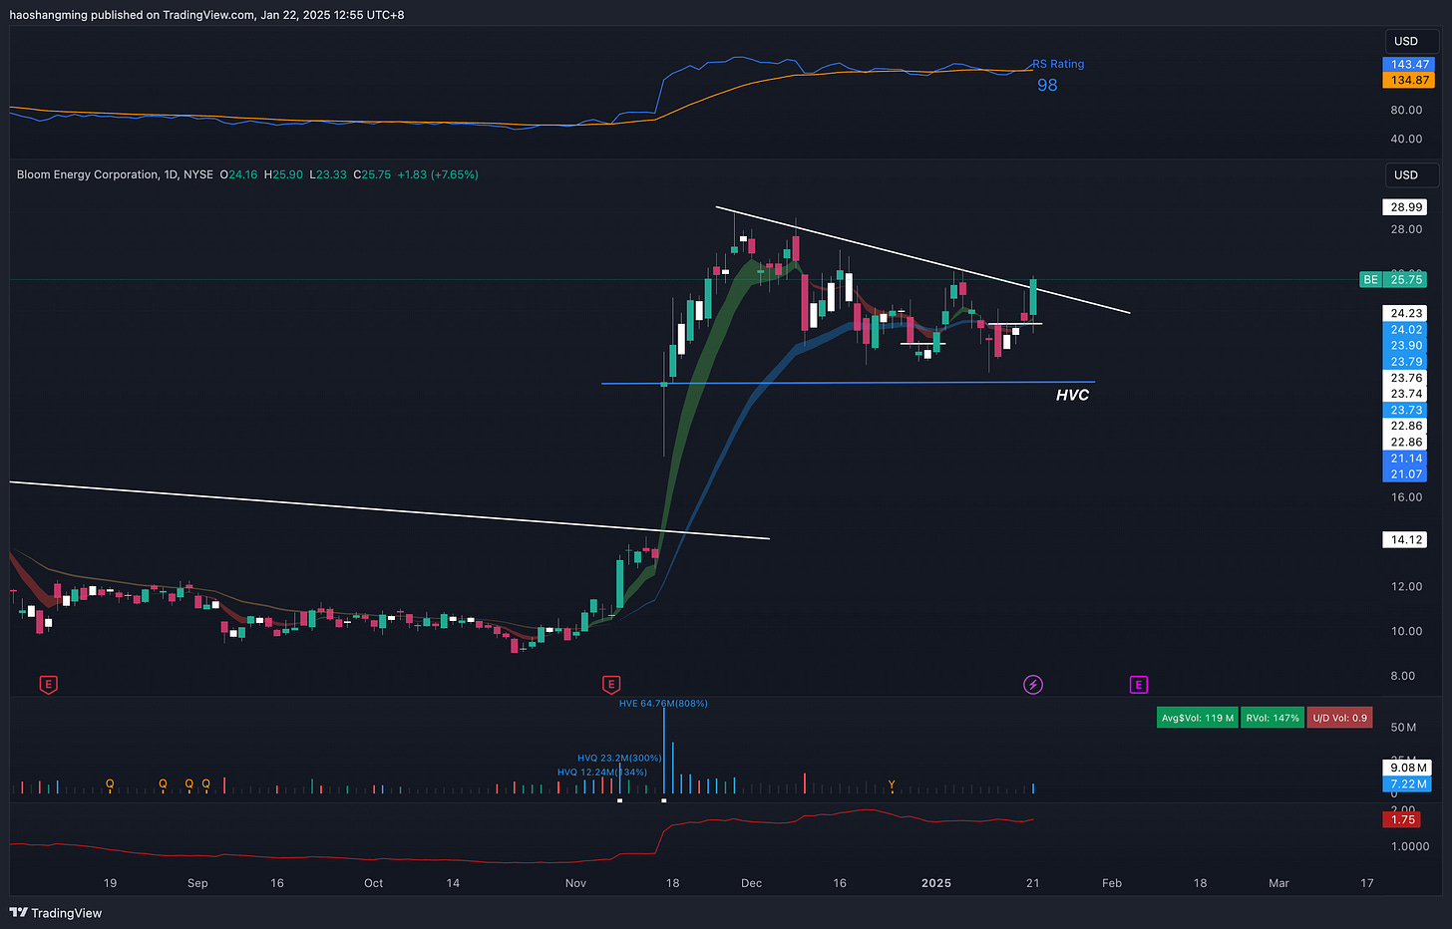Click the orange Y marker in volume pane

(x=892, y=785)
